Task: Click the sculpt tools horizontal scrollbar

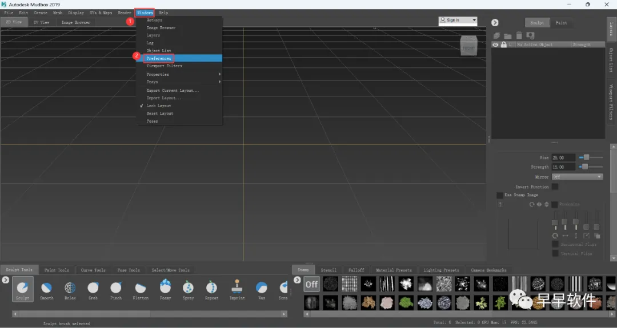Action: pos(150,314)
